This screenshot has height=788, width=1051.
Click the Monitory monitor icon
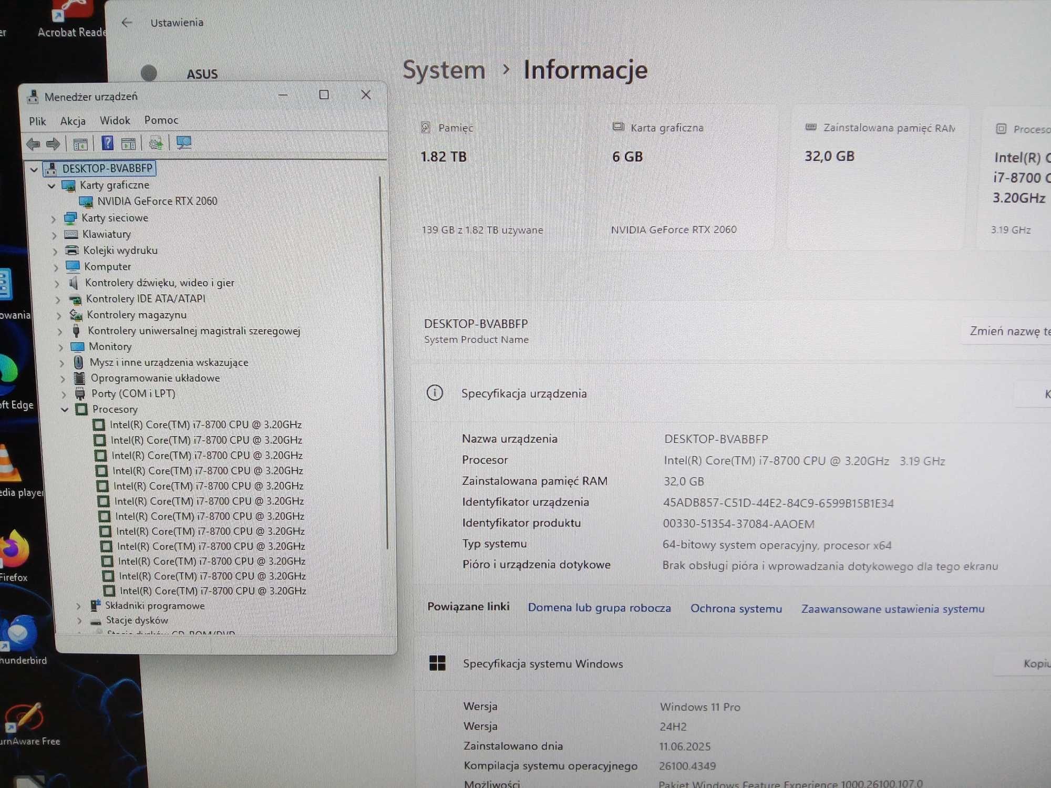pyautogui.click(x=77, y=347)
